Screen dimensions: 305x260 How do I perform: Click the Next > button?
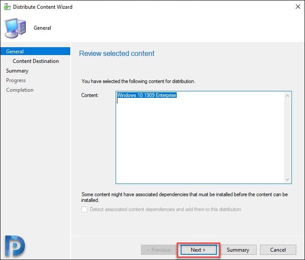tap(199, 250)
